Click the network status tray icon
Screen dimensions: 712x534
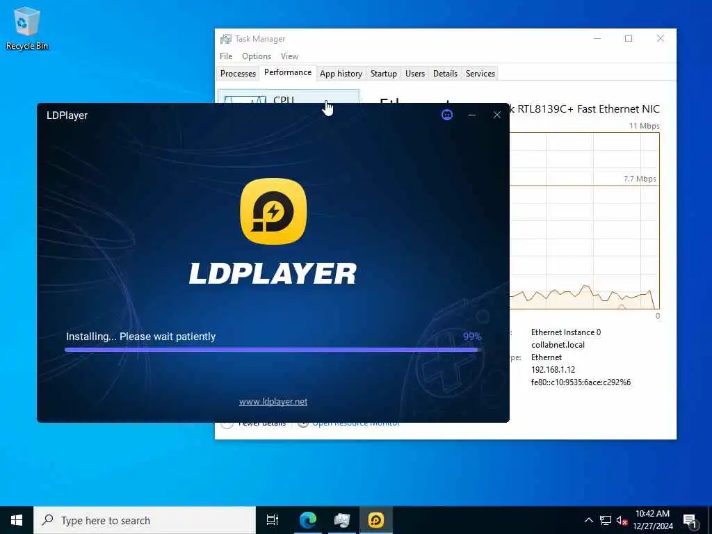(606, 520)
